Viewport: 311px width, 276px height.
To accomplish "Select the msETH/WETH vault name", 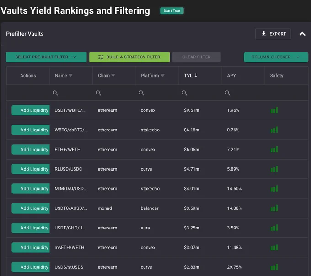I will (x=70, y=247).
